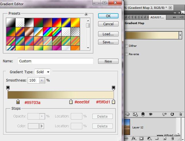185x141 pixels.
Task: Click the reset adjustment defaults icon
Action: [172, 114]
